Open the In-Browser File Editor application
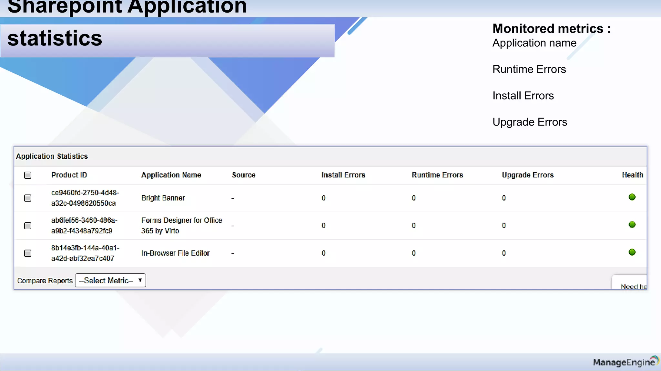Viewport: 661px width, 371px height. click(x=176, y=253)
